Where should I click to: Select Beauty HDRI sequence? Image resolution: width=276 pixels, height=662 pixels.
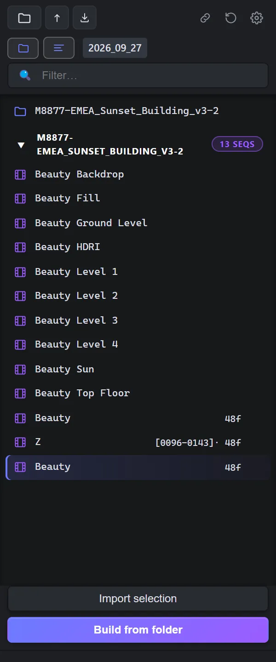click(x=138, y=247)
